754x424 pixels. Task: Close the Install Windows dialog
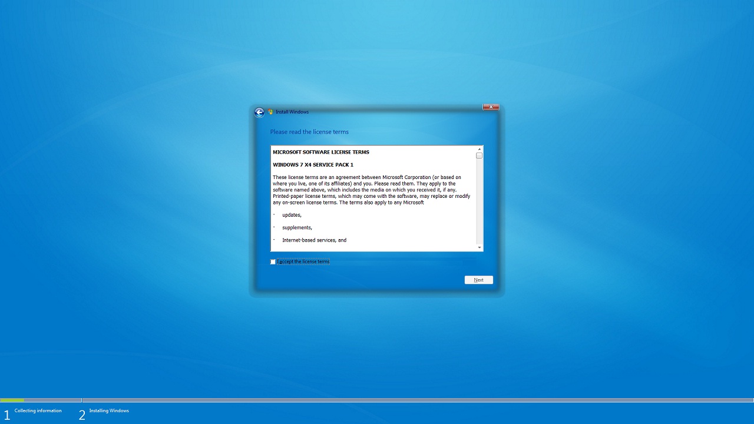click(x=491, y=107)
